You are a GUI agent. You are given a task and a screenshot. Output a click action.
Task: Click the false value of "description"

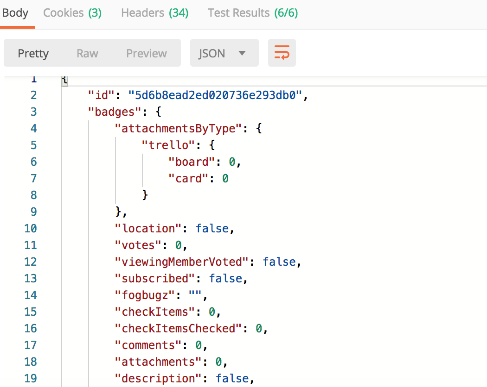tap(232, 379)
